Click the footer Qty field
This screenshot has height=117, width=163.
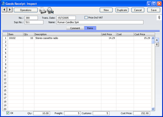click(42, 113)
